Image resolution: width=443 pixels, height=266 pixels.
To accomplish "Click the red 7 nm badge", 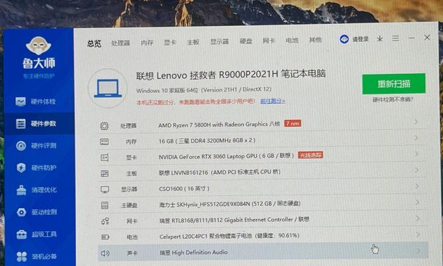I will [x=292, y=124].
